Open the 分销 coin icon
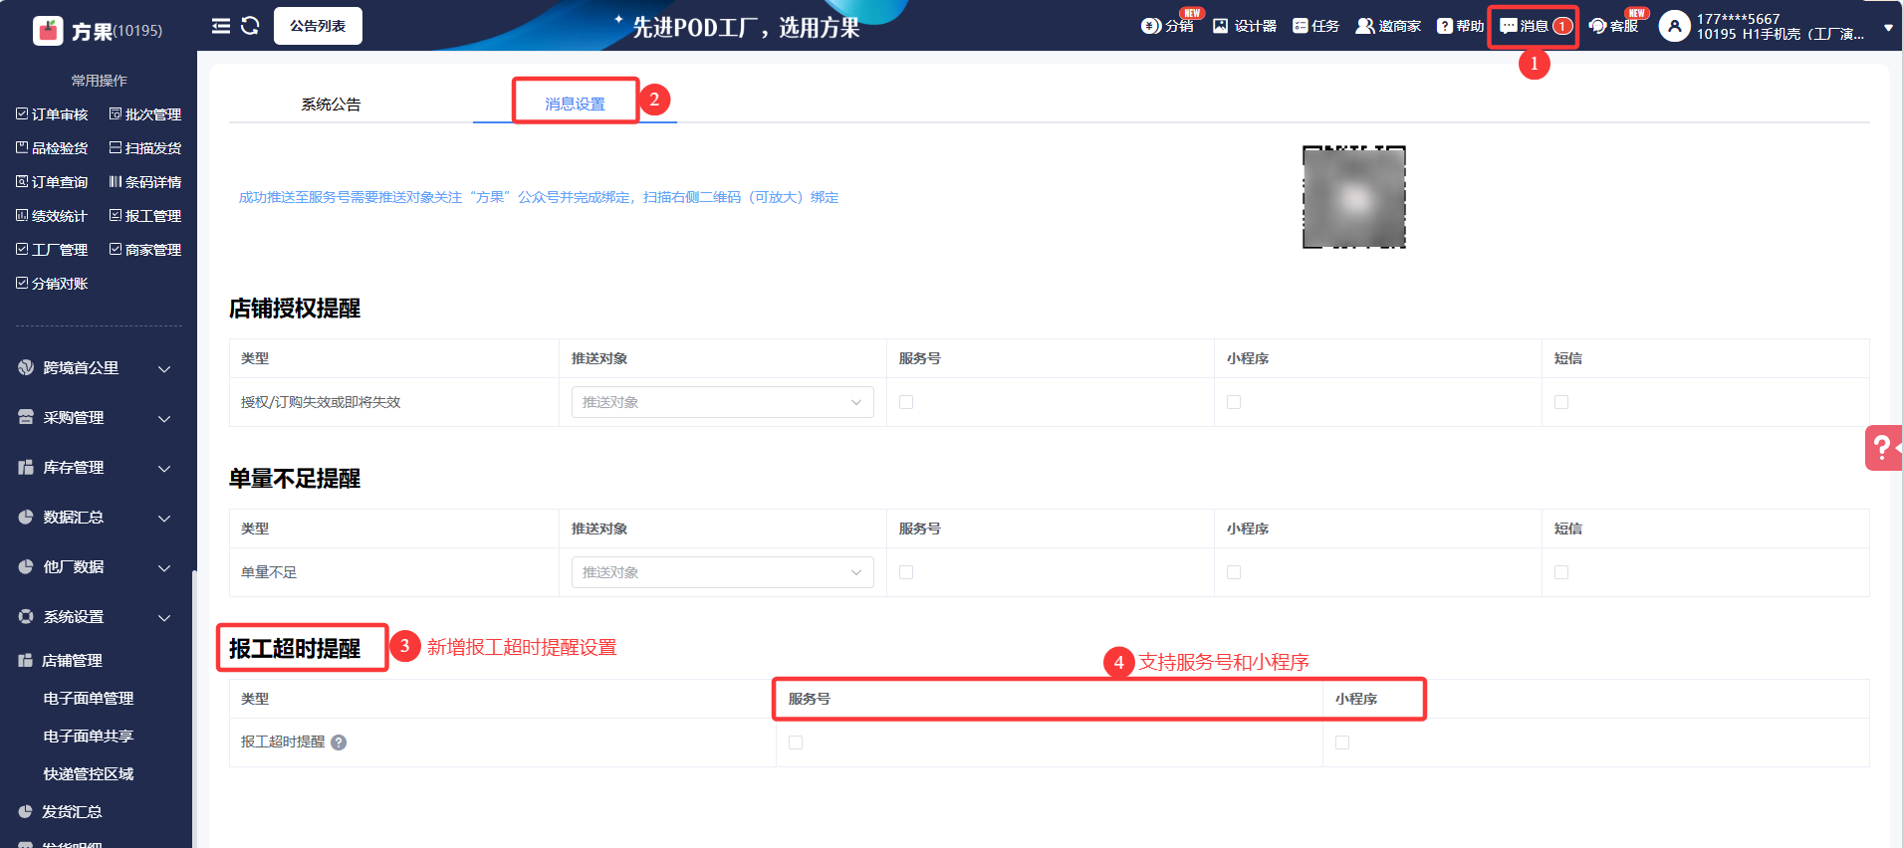Screen dimensions: 1903x848 click(x=1150, y=26)
